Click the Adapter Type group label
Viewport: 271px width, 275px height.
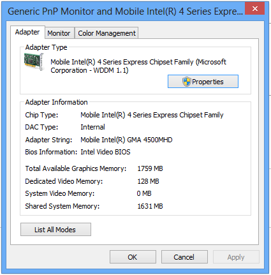click(46, 47)
